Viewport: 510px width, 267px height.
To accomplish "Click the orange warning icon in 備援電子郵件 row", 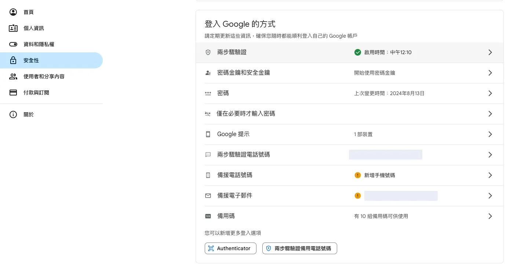I will coord(358,196).
